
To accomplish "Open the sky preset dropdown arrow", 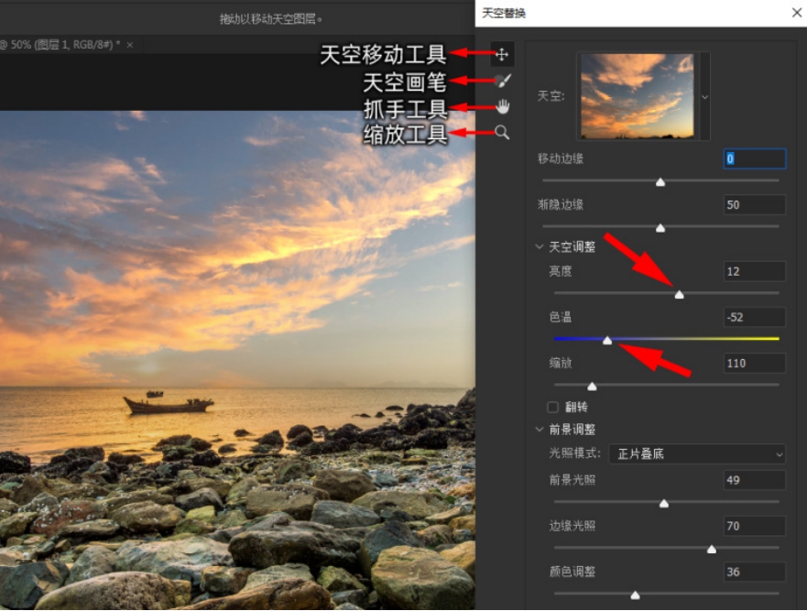I will tap(704, 96).
